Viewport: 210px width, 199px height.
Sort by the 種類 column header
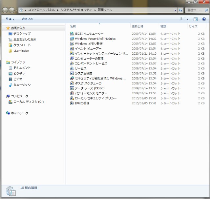[163, 27]
